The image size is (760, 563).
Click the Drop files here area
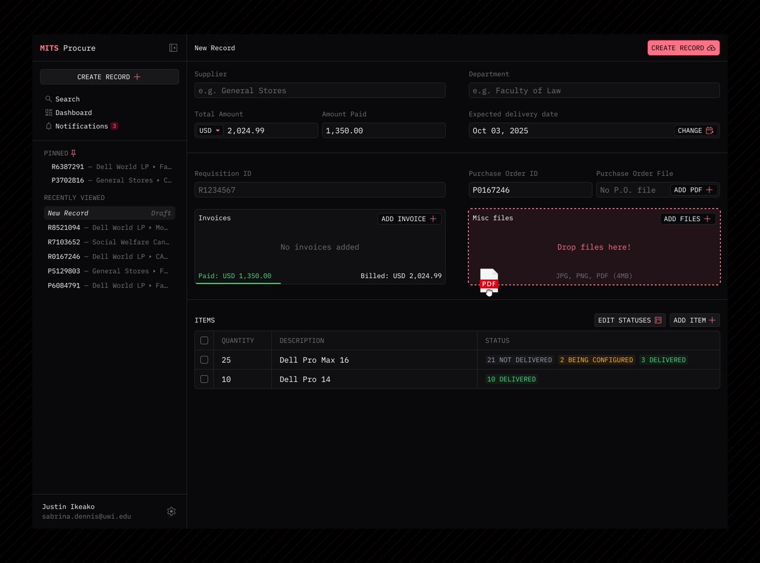tap(594, 247)
